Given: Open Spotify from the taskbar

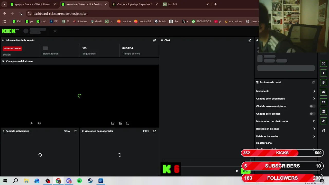Looking at the screenshot, I should point(79,181).
